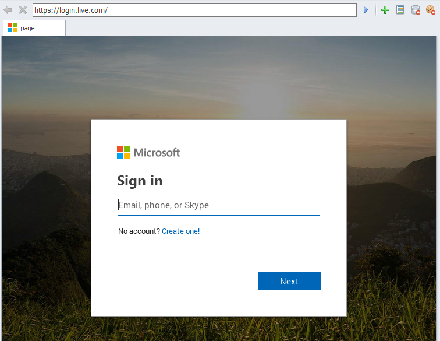
Task: Focus the URL address bar
Action: click(194, 10)
